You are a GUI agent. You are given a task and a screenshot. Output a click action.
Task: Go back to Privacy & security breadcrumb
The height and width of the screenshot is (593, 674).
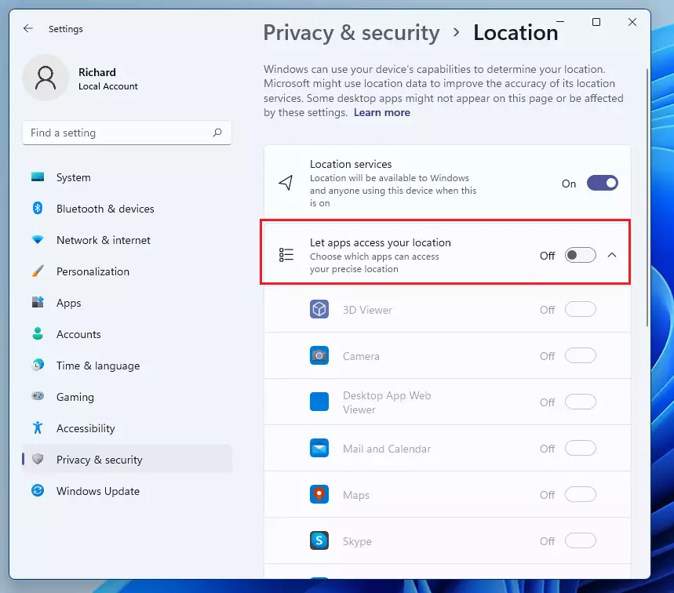pos(352,33)
